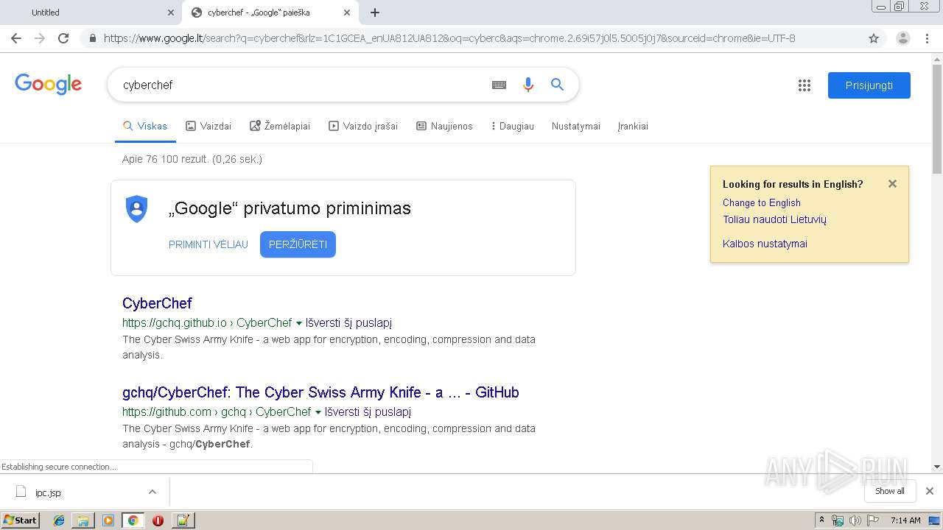Open the on-screen keyboard in search box
Viewport: 943px width, 530px height.
tap(499, 85)
